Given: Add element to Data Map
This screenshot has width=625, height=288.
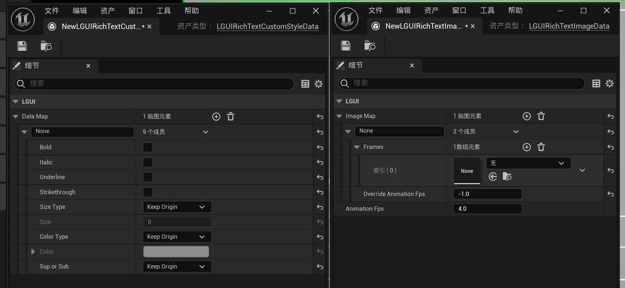Looking at the screenshot, I should tap(216, 116).
